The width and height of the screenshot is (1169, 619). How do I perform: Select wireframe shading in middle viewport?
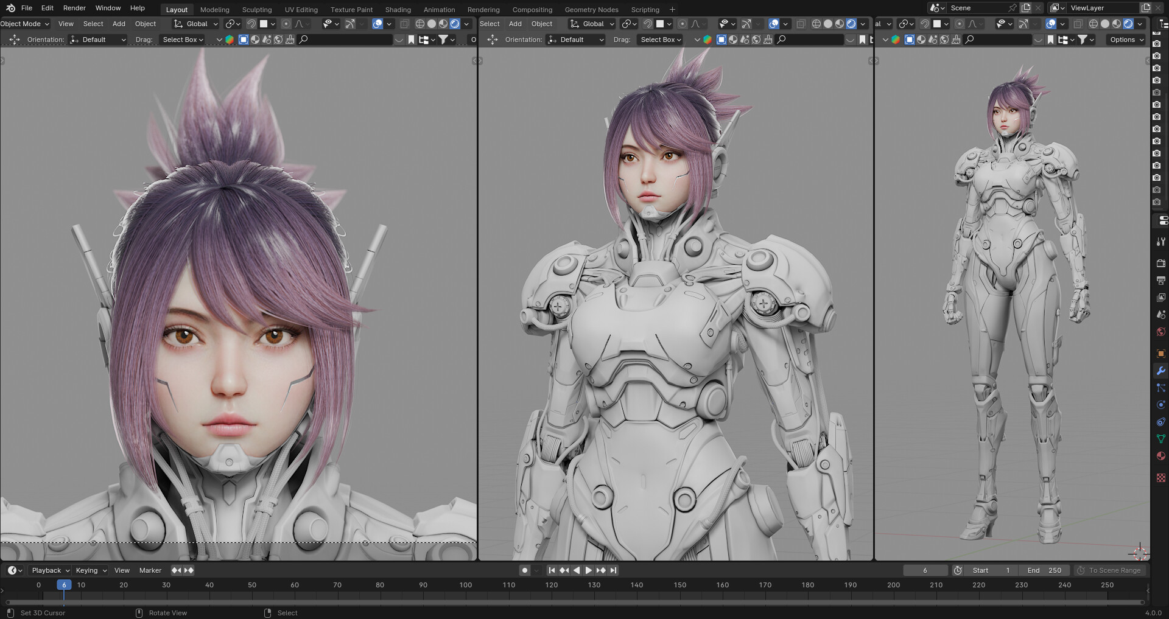[816, 24]
